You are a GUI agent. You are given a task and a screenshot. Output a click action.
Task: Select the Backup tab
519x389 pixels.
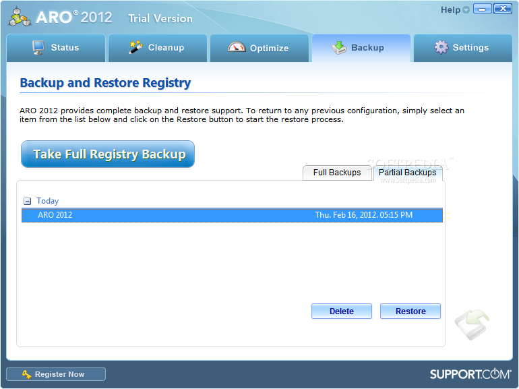361,48
